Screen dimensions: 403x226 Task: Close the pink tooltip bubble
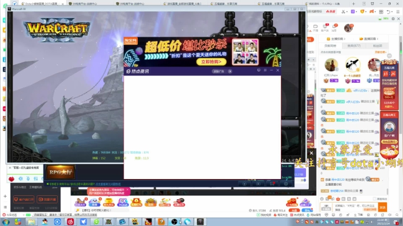coord(127,190)
